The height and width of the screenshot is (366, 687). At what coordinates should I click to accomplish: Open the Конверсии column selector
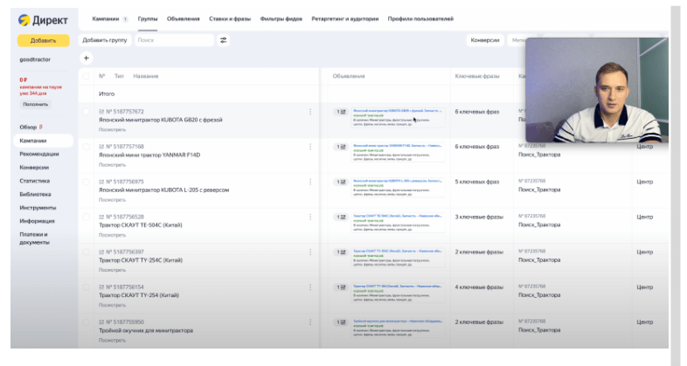tap(485, 40)
